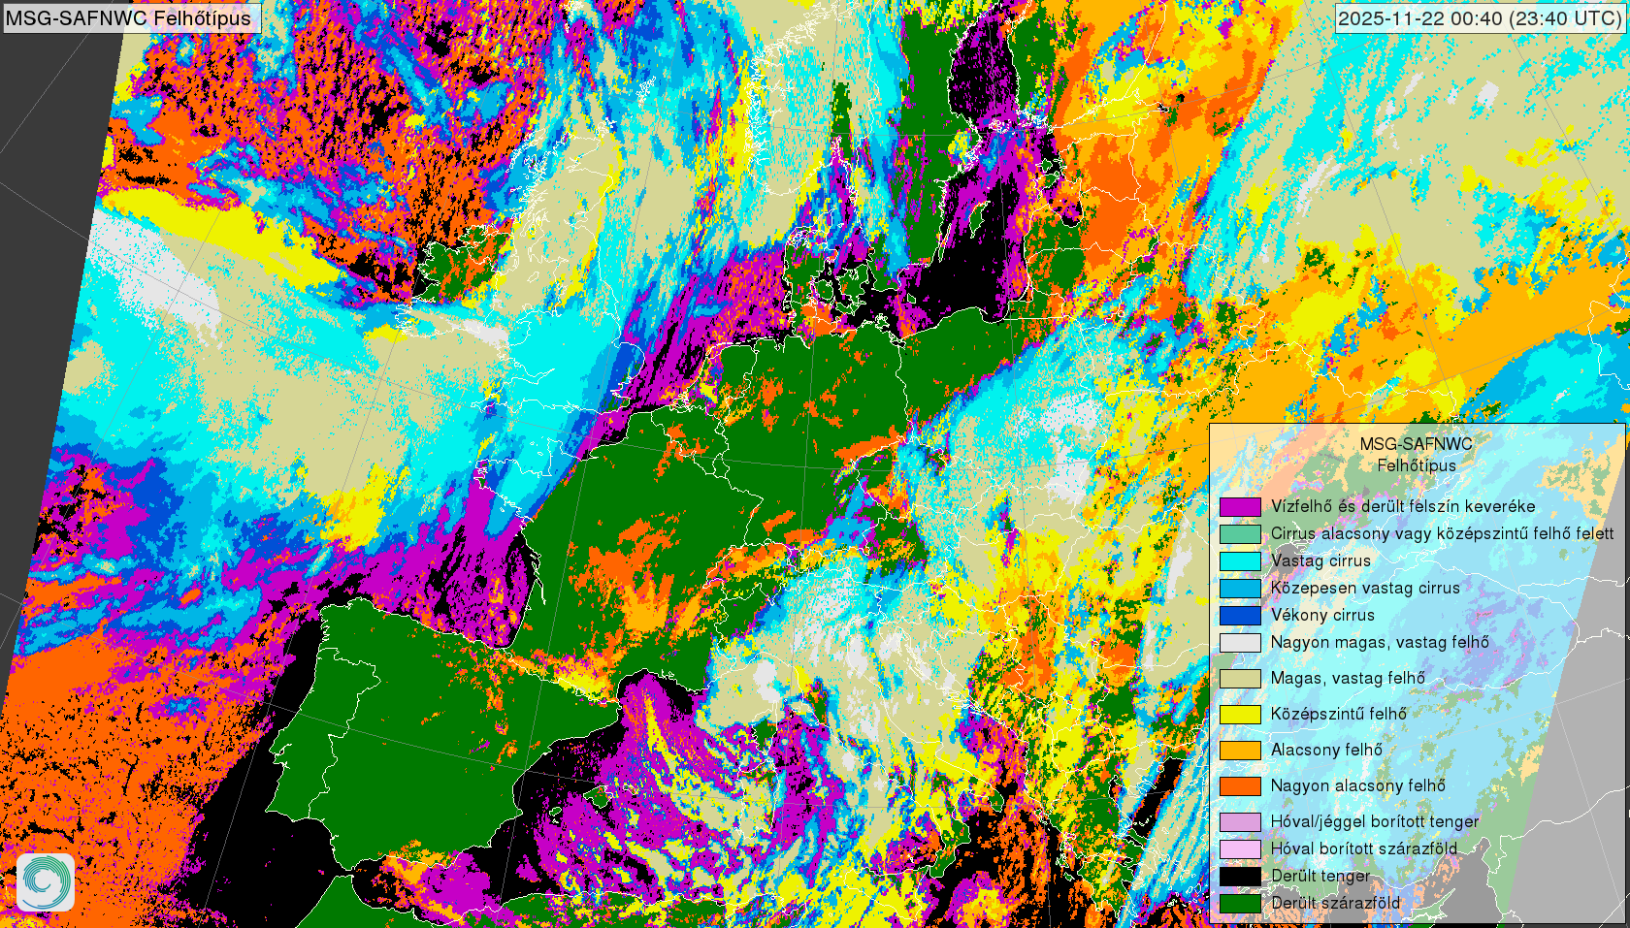Click the MSG-SAFNWC Felhőtípus title label
The image size is (1630, 928).
pos(129,17)
